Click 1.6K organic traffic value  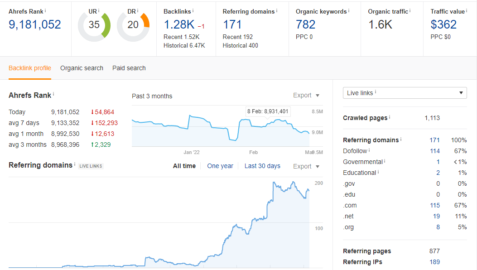pyautogui.click(x=380, y=24)
